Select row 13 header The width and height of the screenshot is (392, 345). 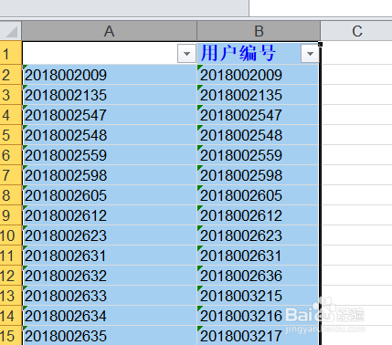pos(11,296)
